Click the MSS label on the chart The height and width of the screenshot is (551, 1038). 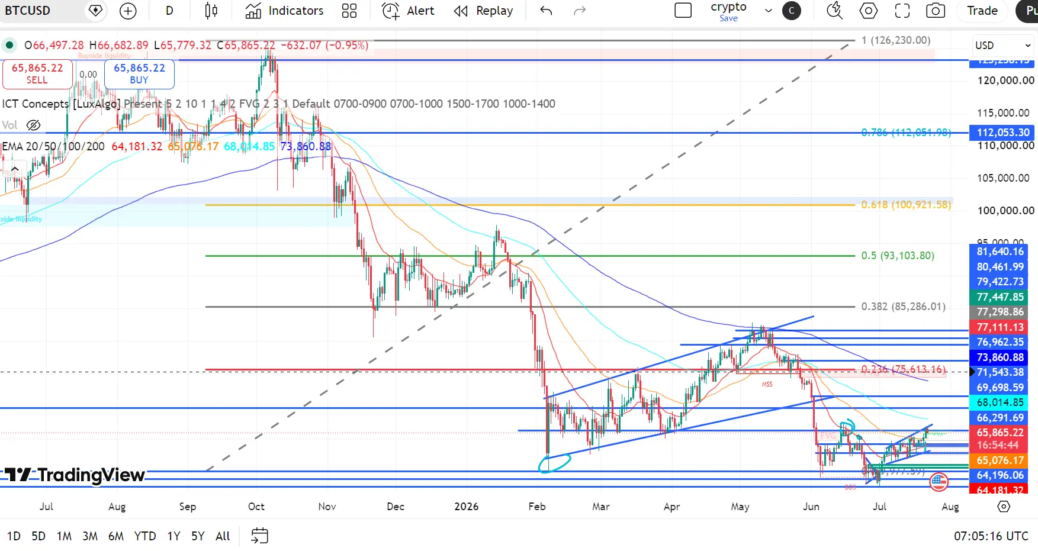tap(767, 385)
